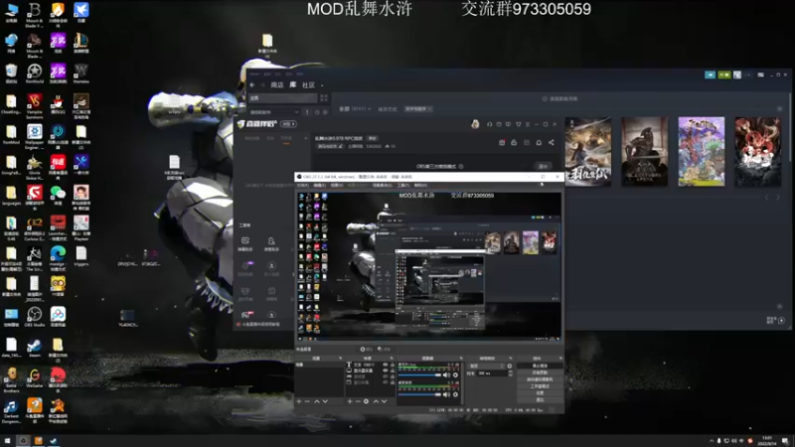
Task: Click OBS Start Virtual Camera button
Action: [540, 379]
